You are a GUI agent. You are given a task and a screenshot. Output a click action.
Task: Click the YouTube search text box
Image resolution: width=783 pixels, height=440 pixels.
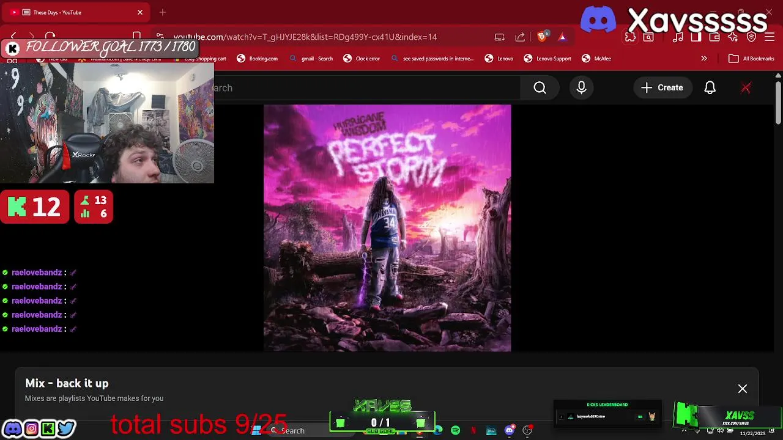click(367, 88)
